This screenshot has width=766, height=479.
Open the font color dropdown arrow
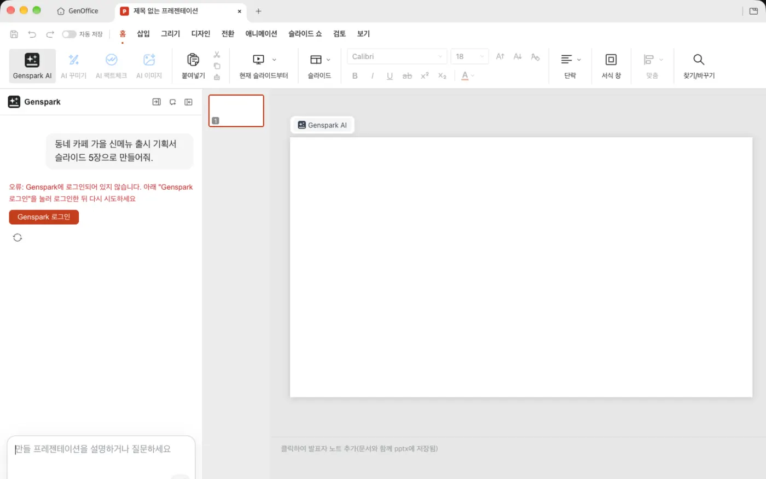click(x=473, y=76)
